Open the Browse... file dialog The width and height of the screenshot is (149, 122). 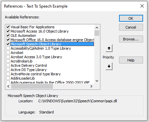pyautogui.click(x=131, y=39)
